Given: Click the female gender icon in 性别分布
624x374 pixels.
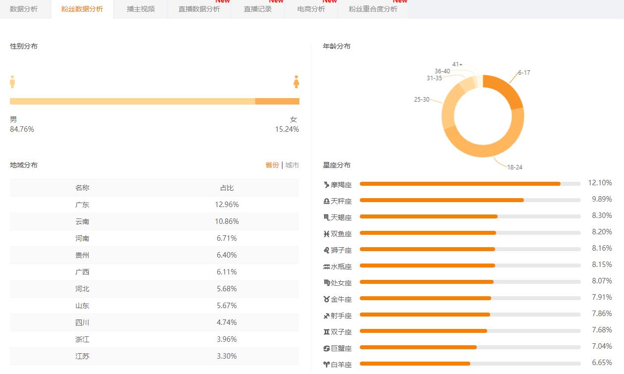Looking at the screenshot, I should click(296, 82).
